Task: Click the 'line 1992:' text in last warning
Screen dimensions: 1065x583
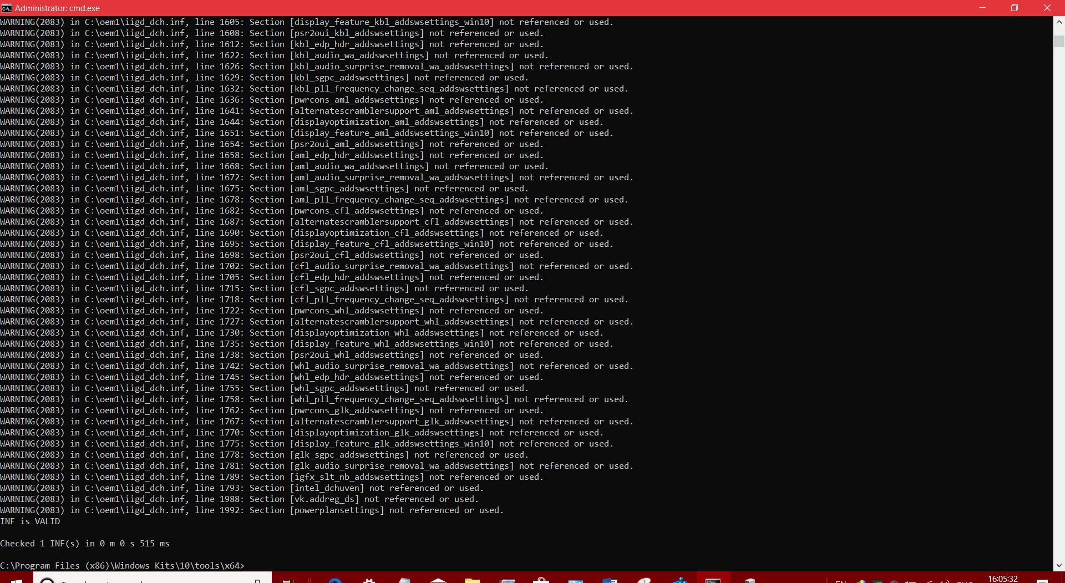Action: 219,510
